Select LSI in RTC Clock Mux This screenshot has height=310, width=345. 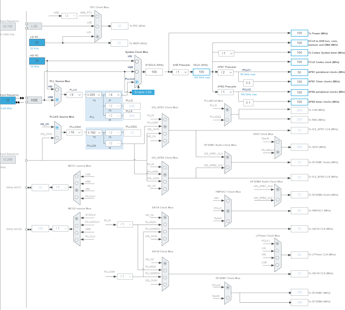[x=97, y=36]
